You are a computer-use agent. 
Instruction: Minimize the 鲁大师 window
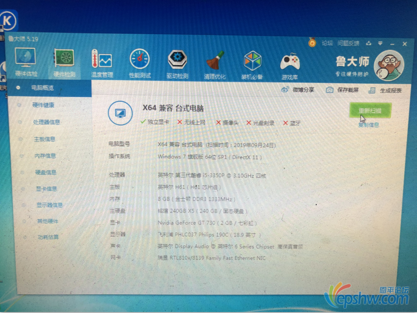click(x=392, y=44)
